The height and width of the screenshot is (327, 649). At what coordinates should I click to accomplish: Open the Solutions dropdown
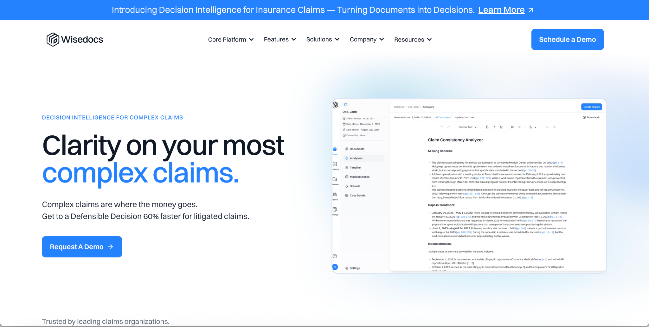(323, 40)
